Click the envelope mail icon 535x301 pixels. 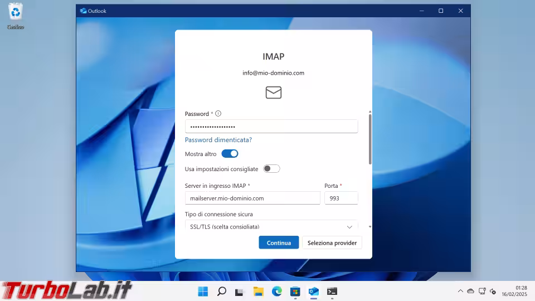click(x=273, y=93)
